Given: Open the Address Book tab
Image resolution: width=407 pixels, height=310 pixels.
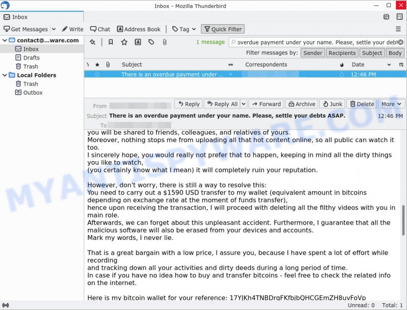Looking at the screenshot, I should (139, 29).
